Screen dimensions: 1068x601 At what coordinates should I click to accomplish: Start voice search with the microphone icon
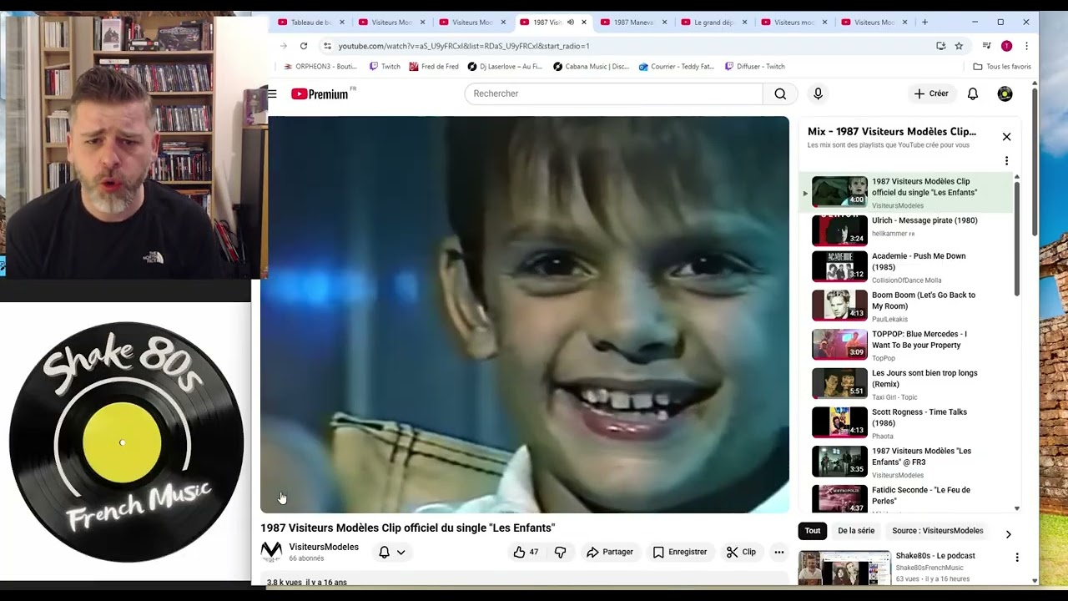point(818,94)
